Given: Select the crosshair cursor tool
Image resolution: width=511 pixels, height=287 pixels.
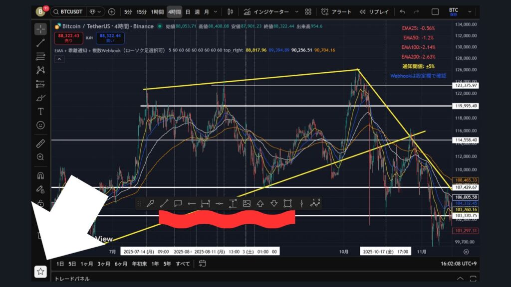Looking at the screenshot, I should pyautogui.click(x=40, y=29).
